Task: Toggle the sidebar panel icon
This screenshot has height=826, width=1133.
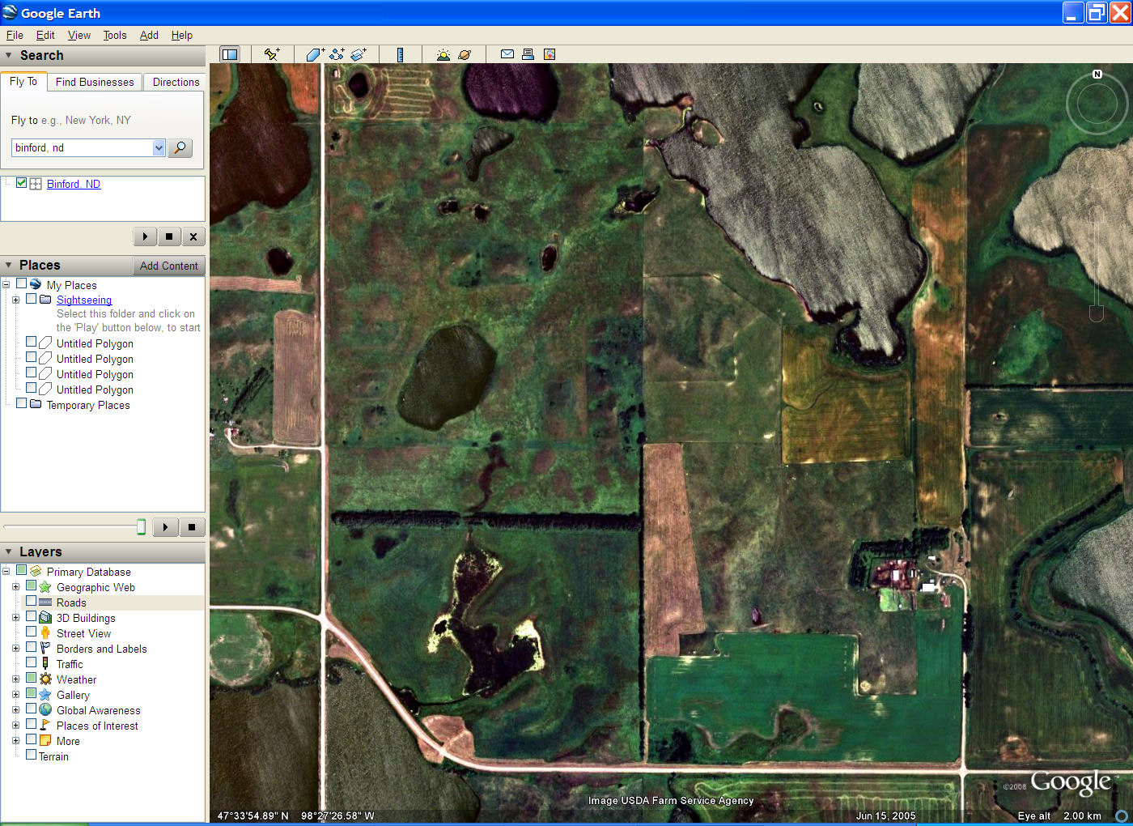Action: click(230, 54)
